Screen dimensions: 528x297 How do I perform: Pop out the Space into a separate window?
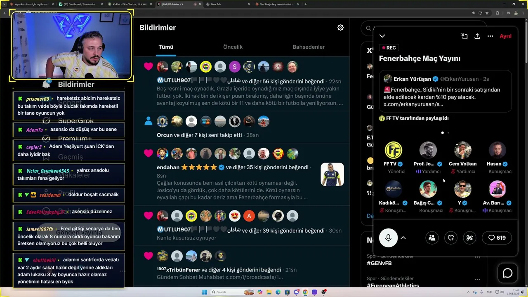[464, 36]
